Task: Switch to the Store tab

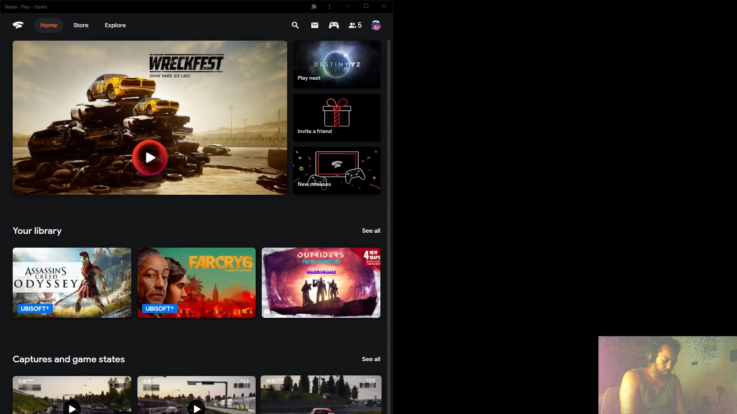Action: coord(81,25)
